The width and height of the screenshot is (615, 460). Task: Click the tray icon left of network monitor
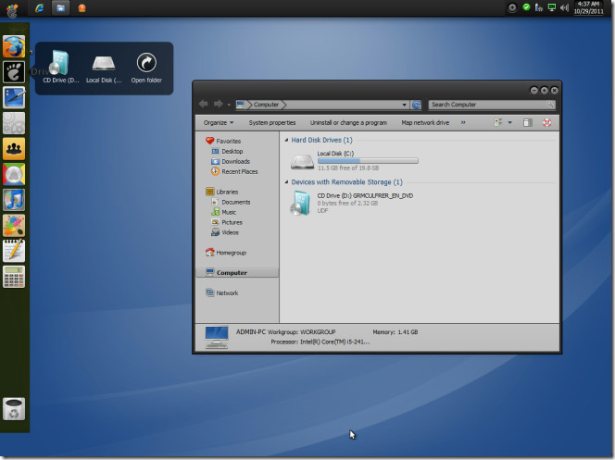click(539, 7)
